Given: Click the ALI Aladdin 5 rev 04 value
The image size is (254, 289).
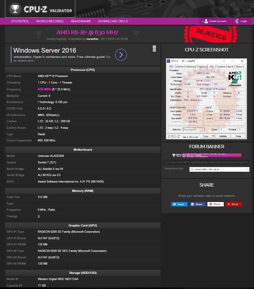Looking at the screenshot, I should point(50,169).
